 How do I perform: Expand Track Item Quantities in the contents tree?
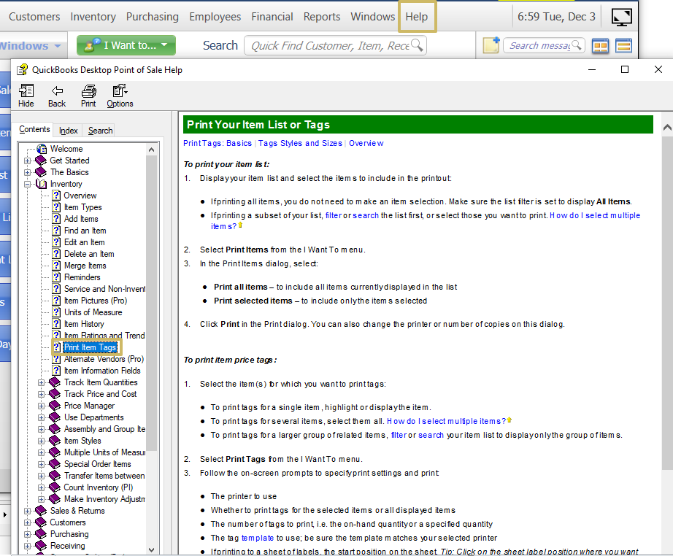42,382
